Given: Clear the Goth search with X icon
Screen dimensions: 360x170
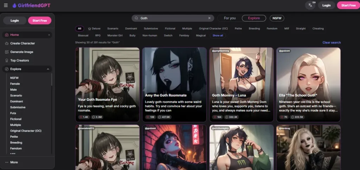Looking at the screenshot, I should (x=210, y=18).
